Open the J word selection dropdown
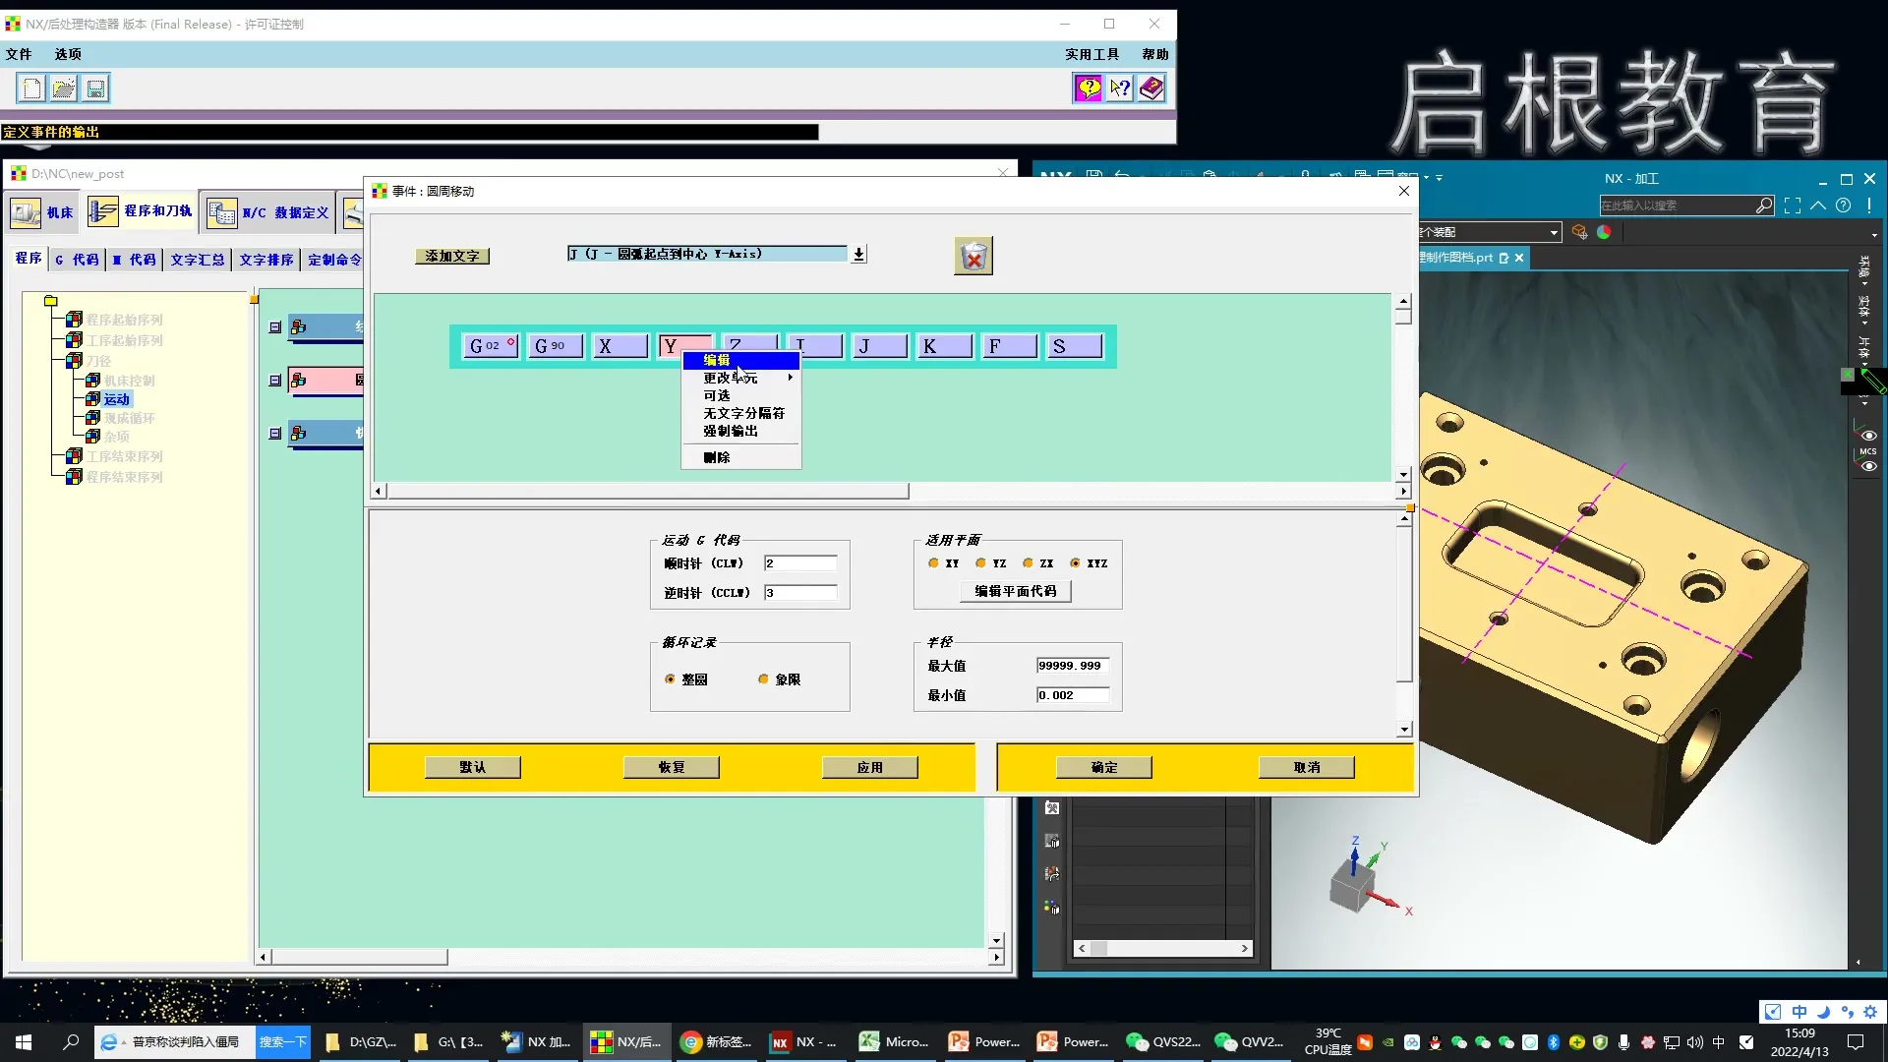This screenshot has width=1888, height=1062. point(858,255)
